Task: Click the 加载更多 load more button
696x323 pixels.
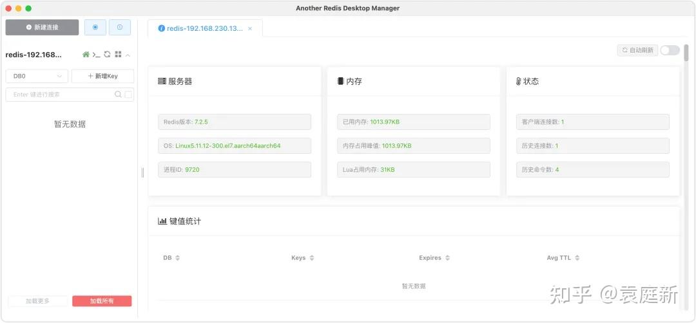Action: tap(38, 301)
